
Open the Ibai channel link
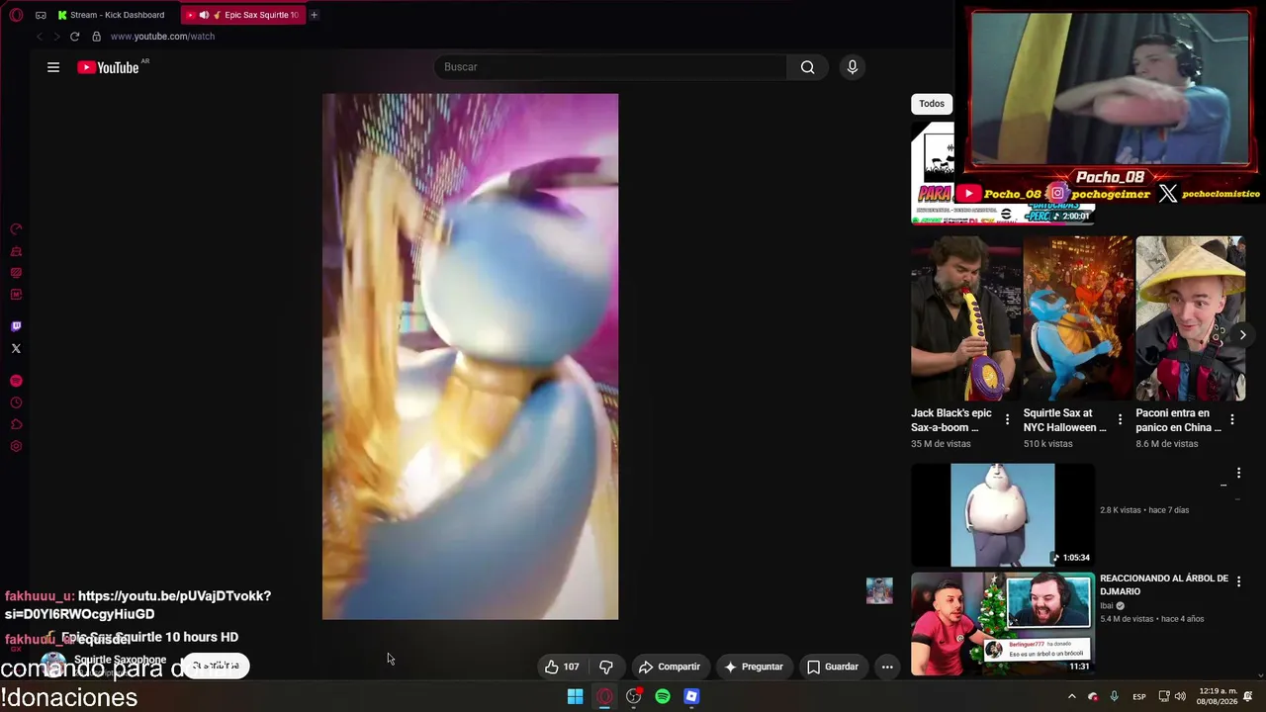point(1106,605)
